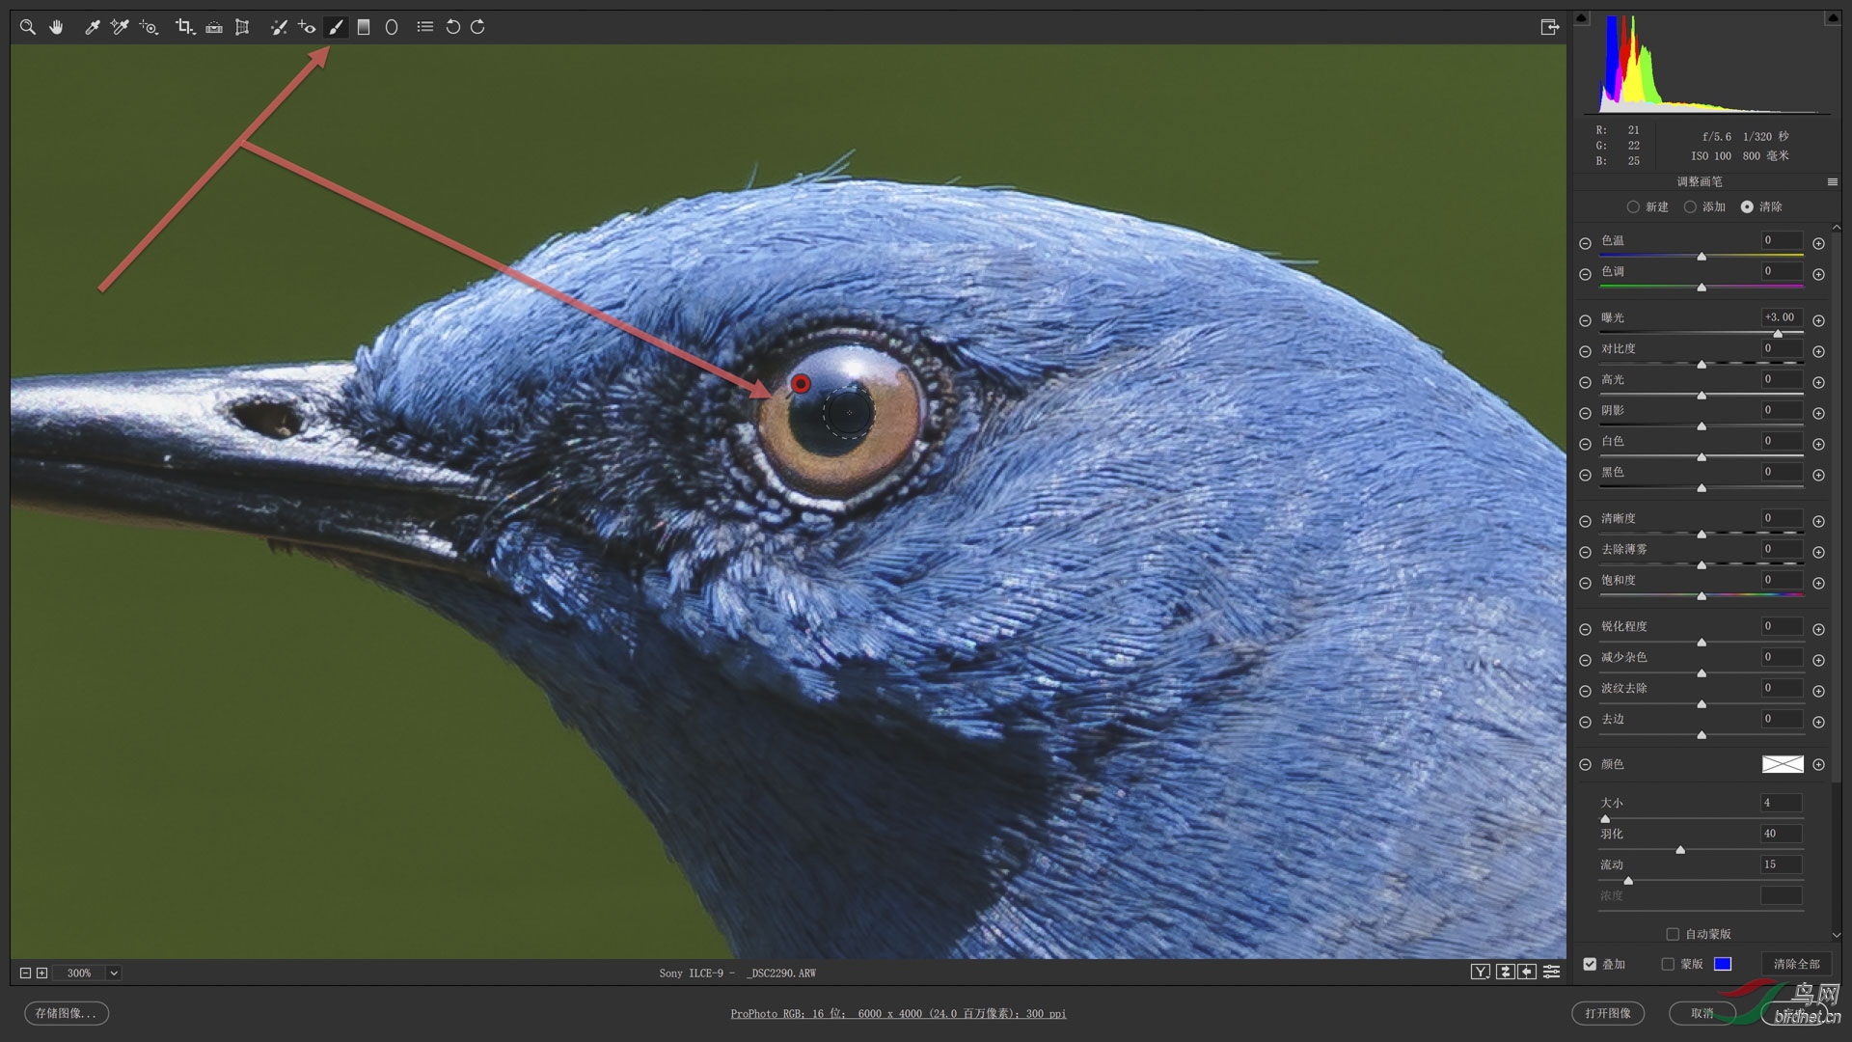Select the Radial Filter tool

tap(392, 27)
